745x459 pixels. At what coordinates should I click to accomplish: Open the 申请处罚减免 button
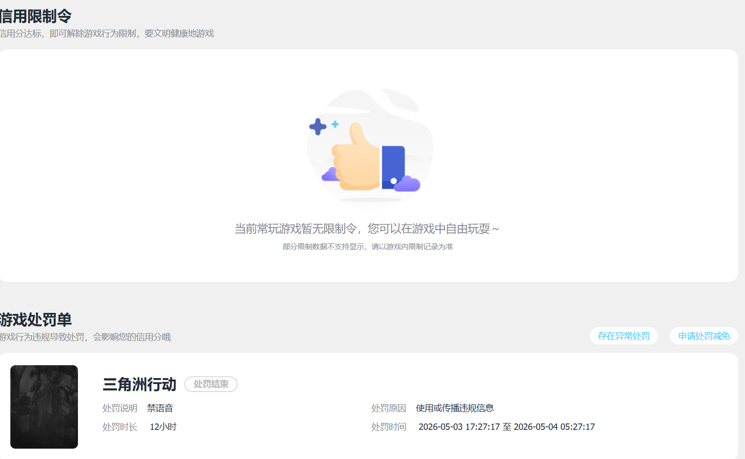point(704,336)
